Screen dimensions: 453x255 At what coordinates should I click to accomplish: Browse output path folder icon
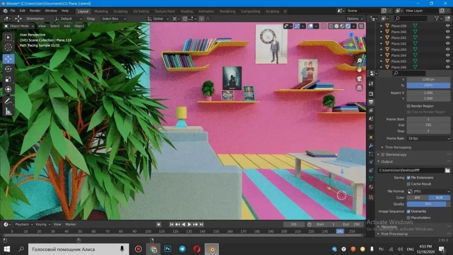pyautogui.click(x=448, y=170)
